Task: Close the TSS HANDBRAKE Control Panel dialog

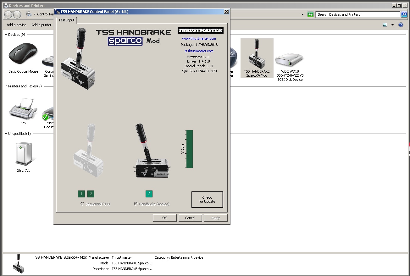Action: point(226,12)
